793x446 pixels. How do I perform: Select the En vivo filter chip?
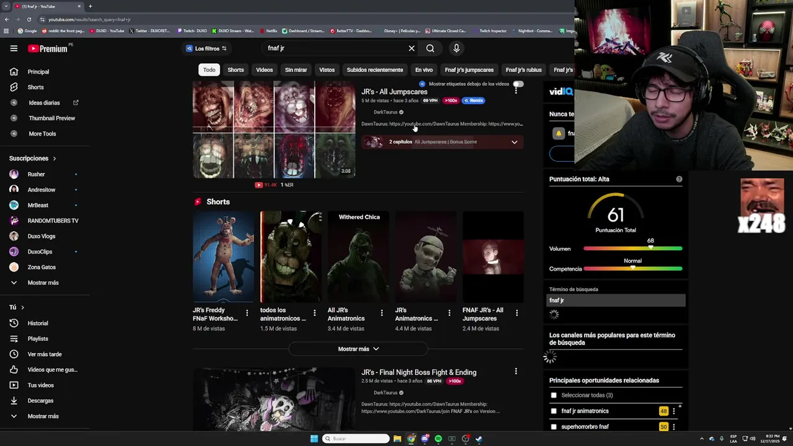point(424,70)
